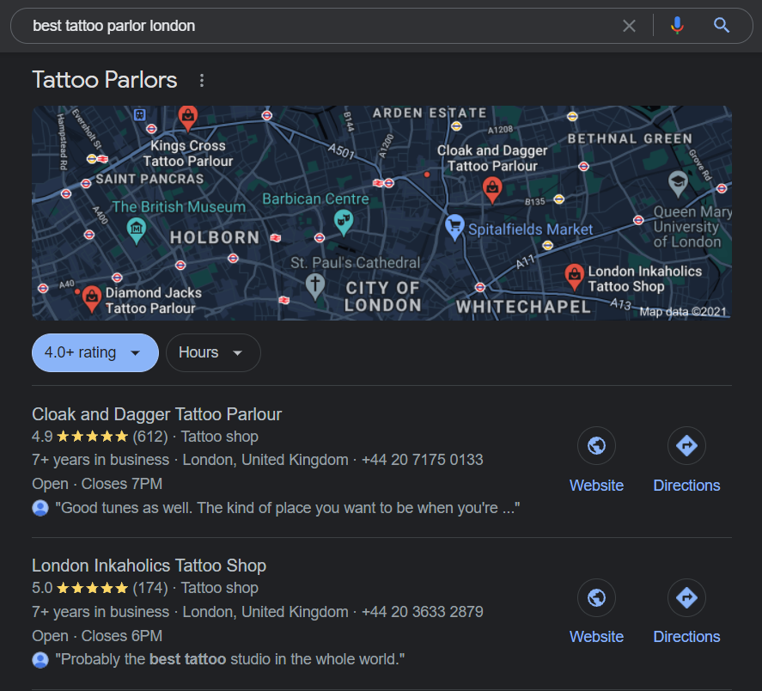
Task: Open the 4.0+ rating filter dropdown
Action: [95, 352]
